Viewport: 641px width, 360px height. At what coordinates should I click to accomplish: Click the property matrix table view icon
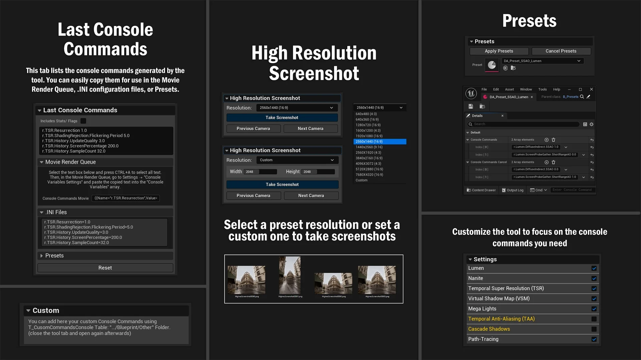[x=585, y=124]
